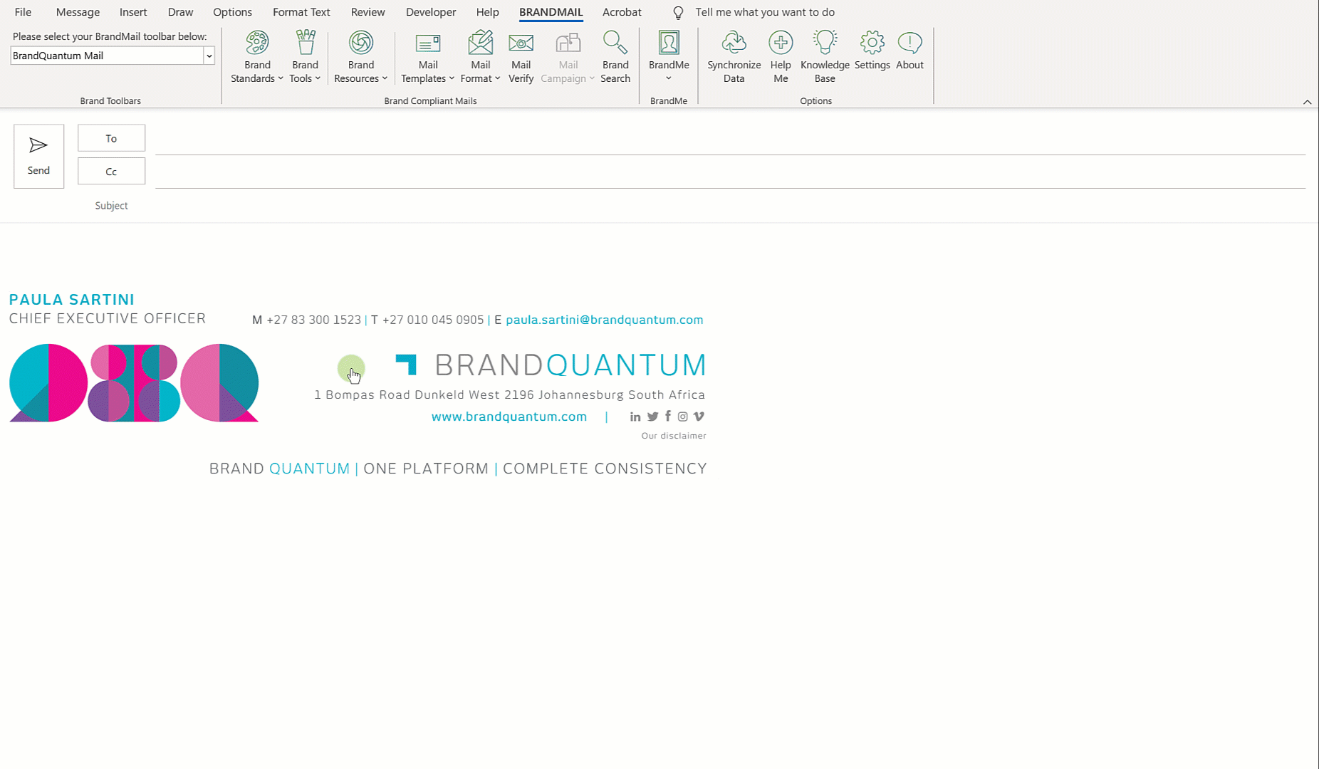Click into the Cc address field
This screenshot has height=769, width=1319.
point(730,173)
